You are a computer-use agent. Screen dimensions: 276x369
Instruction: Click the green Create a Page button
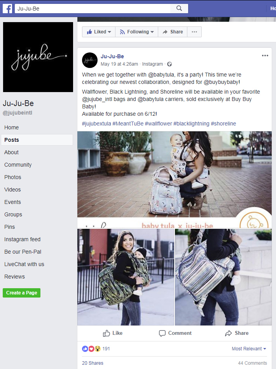click(22, 293)
